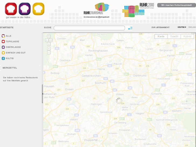This screenshot has width=196, height=147.
Task: Click Witten on the map
Action: [x=120, y=94]
